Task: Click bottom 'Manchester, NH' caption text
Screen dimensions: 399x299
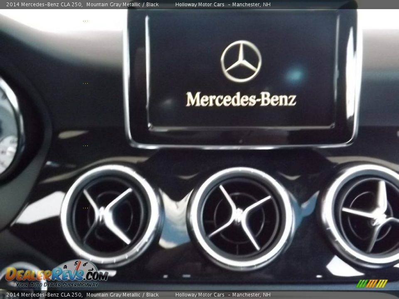Action: pos(251,295)
